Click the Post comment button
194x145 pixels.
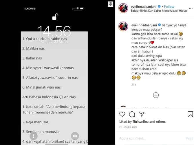tap(189, 138)
